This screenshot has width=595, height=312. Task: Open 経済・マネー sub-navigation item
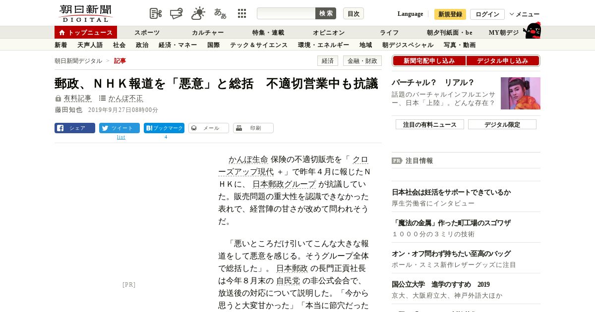point(178,45)
